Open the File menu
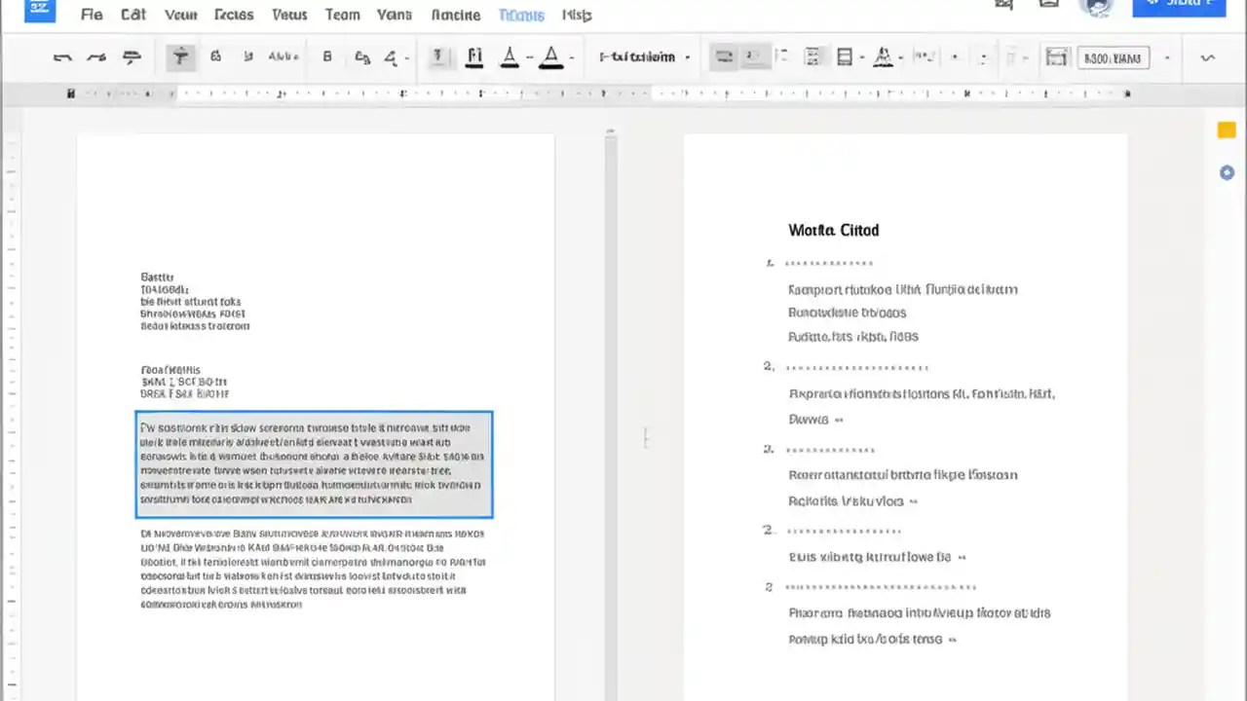1247x701 pixels. coord(91,15)
